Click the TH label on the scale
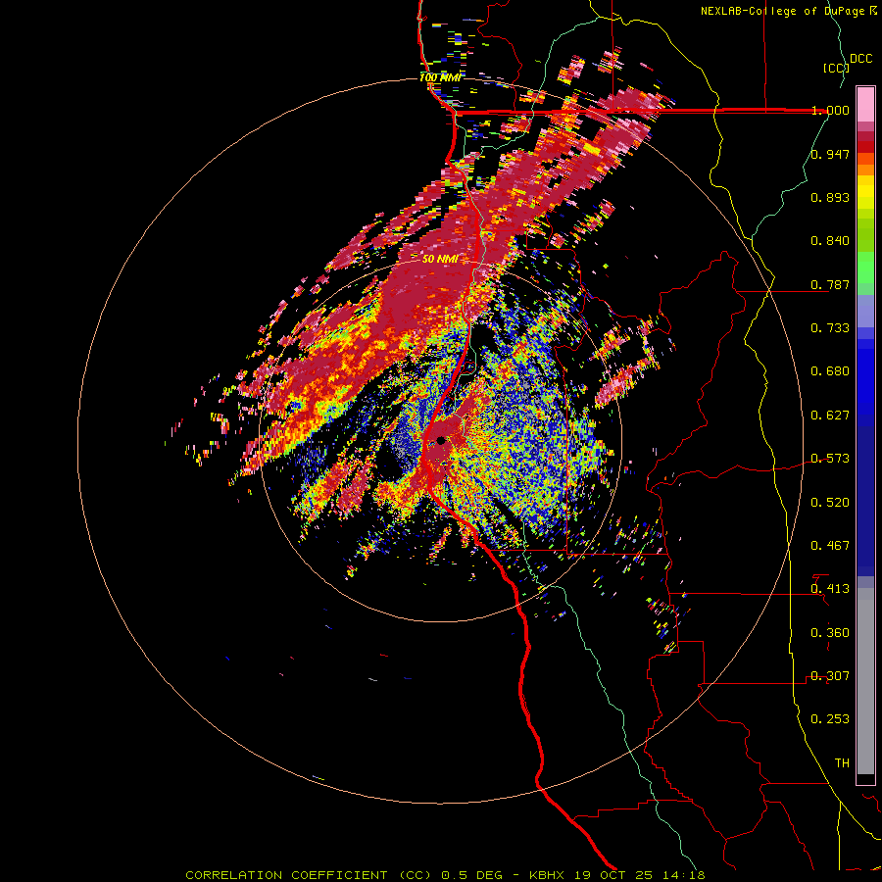 [x=842, y=763]
